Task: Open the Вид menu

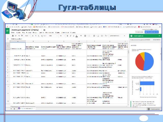Action: 23,33
